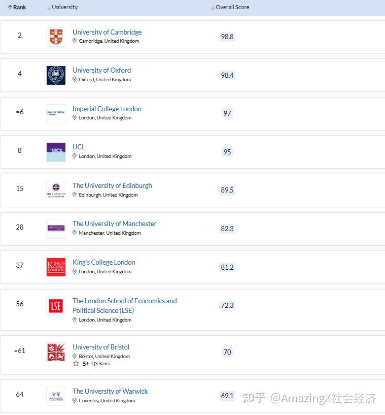Sort the table by Overall Score column
The image size is (385, 415).
[x=230, y=7]
